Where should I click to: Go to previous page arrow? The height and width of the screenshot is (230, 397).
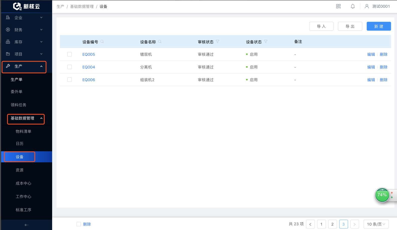(310, 224)
